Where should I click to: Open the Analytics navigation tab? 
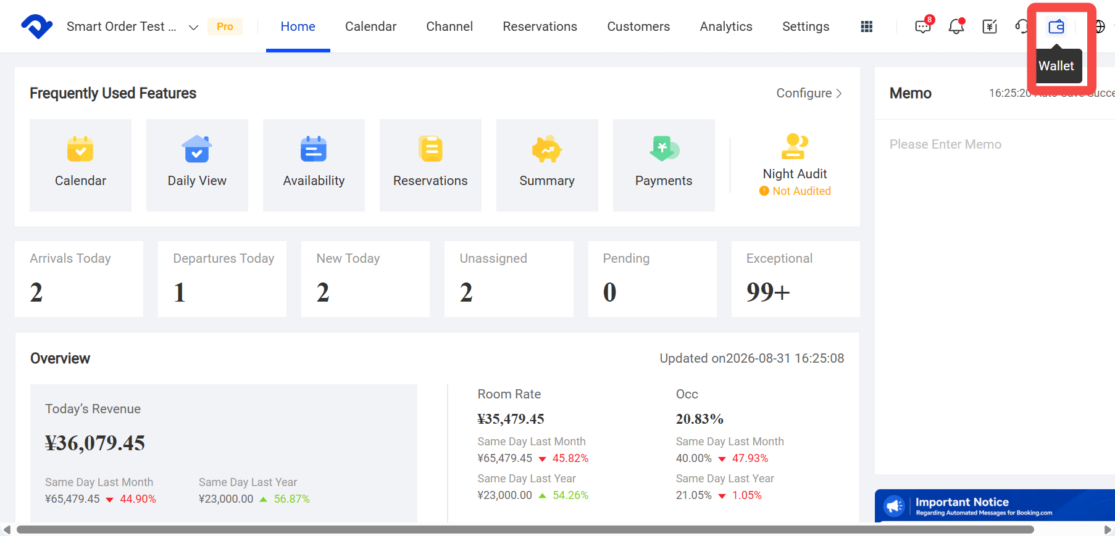click(726, 27)
